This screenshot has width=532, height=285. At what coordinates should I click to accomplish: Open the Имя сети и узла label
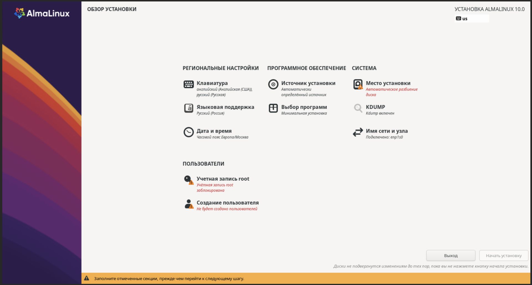[387, 131]
